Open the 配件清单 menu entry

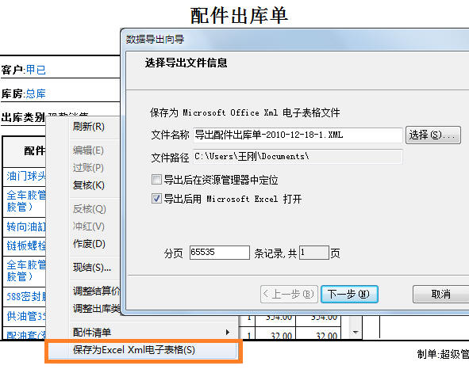(x=92, y=332)
